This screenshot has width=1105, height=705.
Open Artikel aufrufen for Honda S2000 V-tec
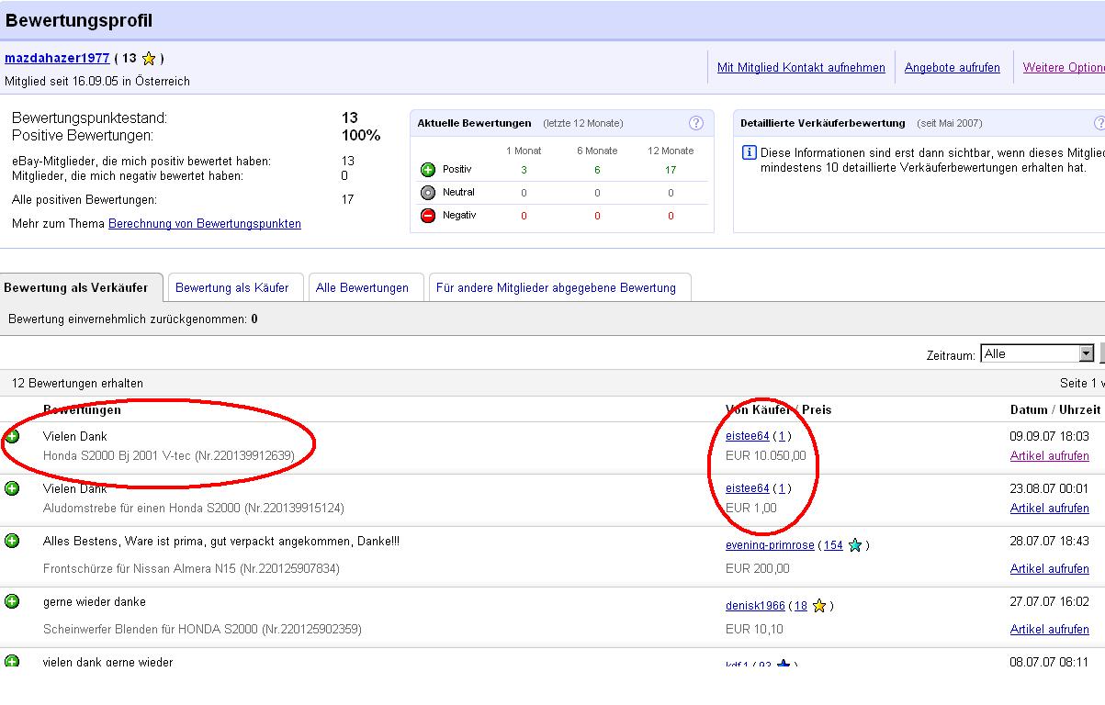(1049, 456)
